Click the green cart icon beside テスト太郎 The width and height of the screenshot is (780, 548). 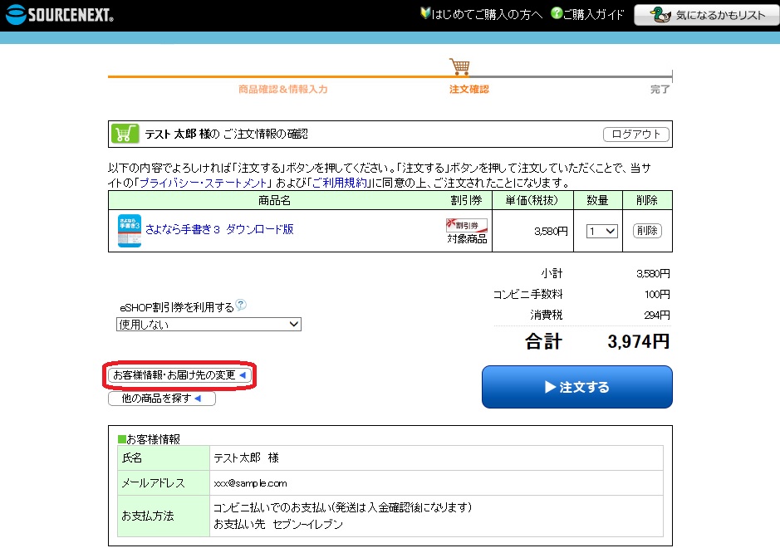[x=125, y=134]
